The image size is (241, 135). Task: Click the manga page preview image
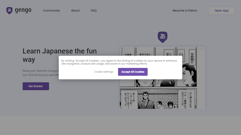click(162, 78)
